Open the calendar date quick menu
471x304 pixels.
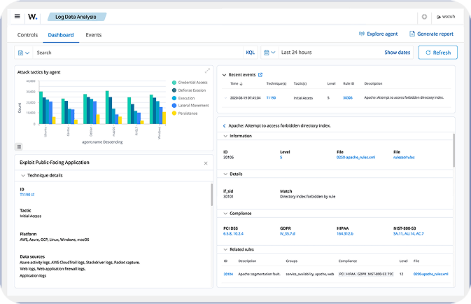click(x=269, y=53)
